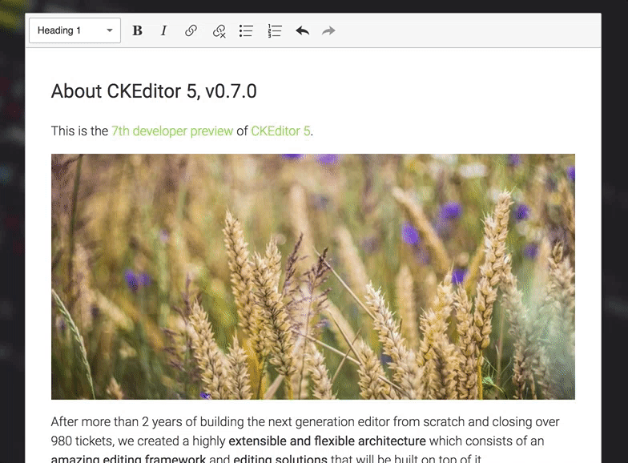The image size is (628, 463).
Task: Toggle italic formatting
Action: coord(163,30)
